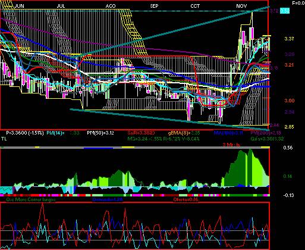Click the blue segment on the gray indicator bar
Viewport: 305px width, 250px height.
98,148
